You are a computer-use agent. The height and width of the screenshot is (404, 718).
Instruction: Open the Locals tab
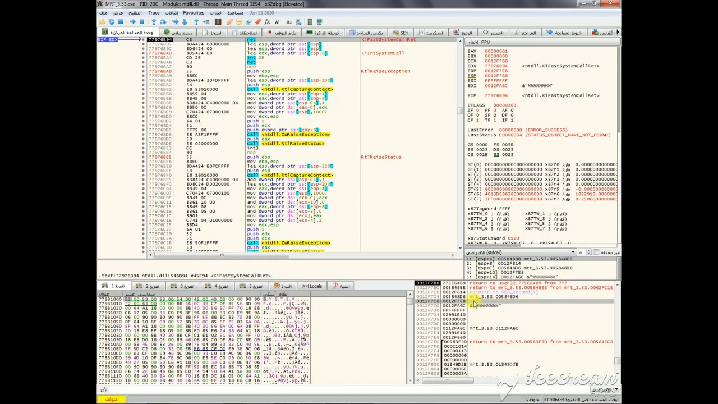click(312, 286)
